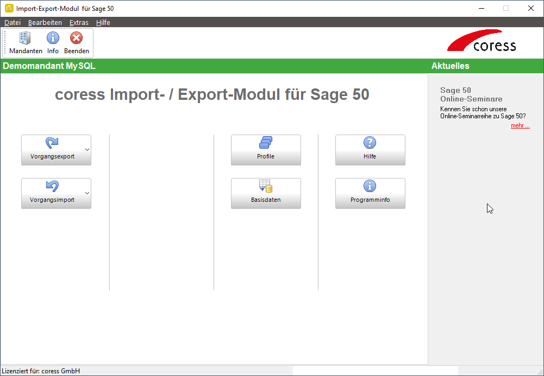Open the Bearbeiten menu

click(45, 22)
